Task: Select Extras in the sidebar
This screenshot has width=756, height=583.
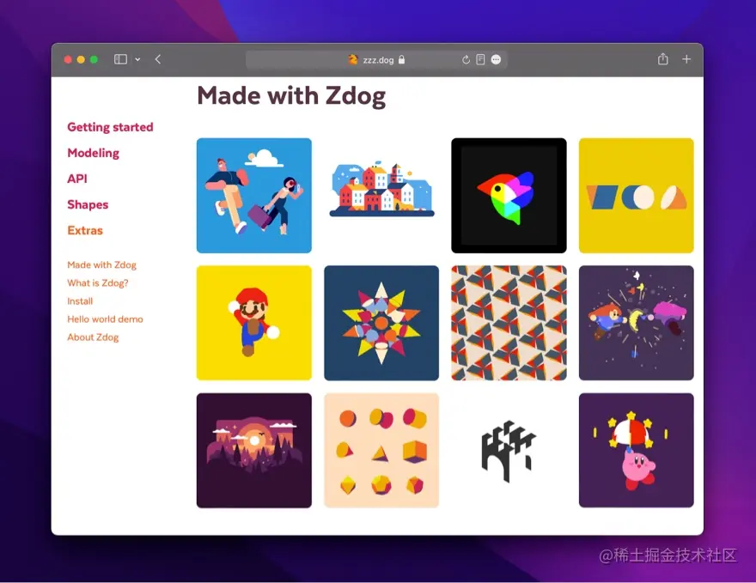Action: 84,230
